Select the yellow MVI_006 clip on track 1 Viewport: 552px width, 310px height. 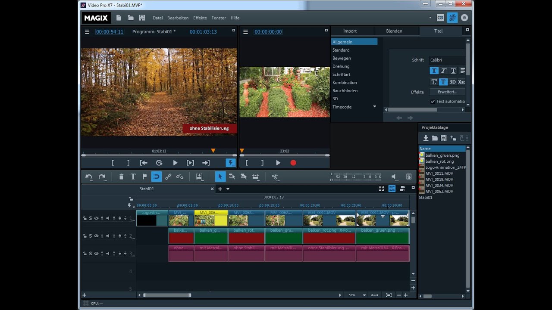[x=211, y=218]
